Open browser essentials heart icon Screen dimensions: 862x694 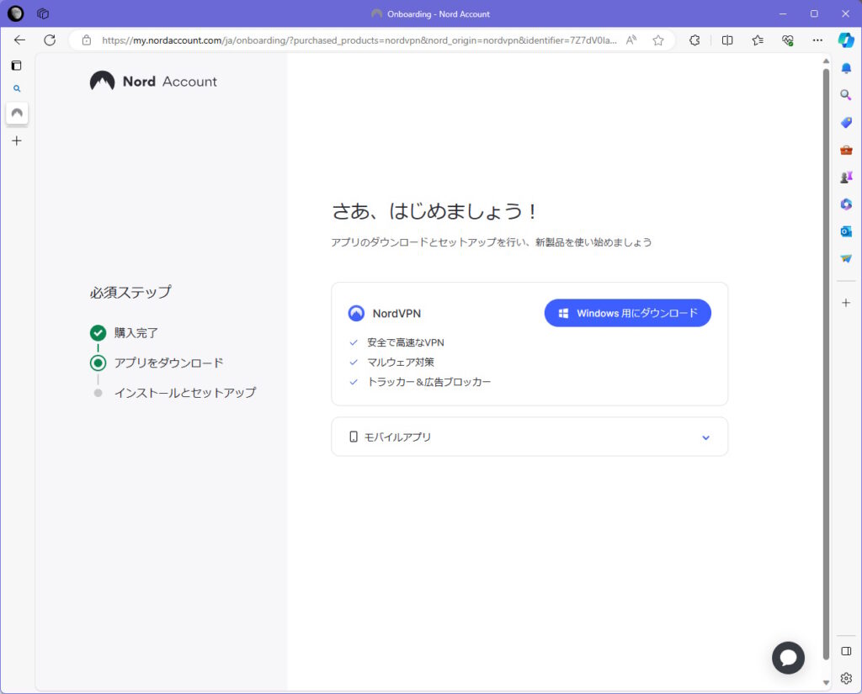coord(788,40)
